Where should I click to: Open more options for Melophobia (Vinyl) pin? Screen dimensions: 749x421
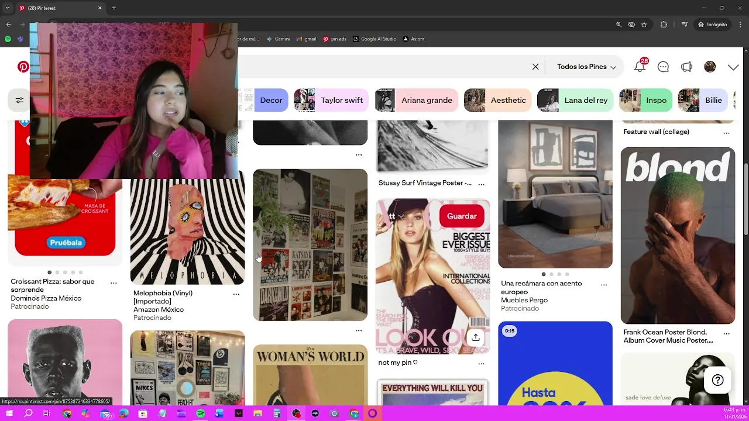pos(236,294)
